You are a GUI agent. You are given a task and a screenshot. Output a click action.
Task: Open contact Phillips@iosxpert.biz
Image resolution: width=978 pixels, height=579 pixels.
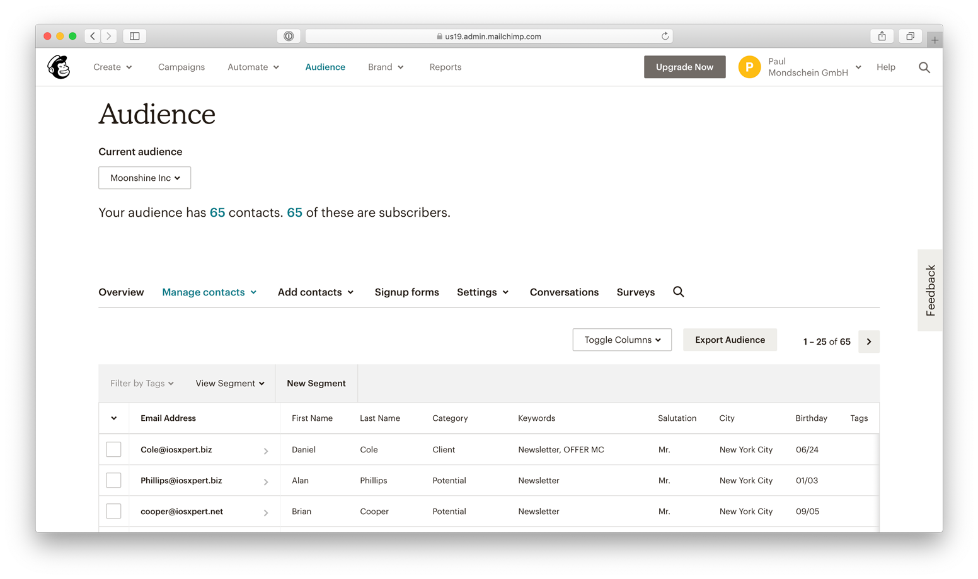(181, 481)
